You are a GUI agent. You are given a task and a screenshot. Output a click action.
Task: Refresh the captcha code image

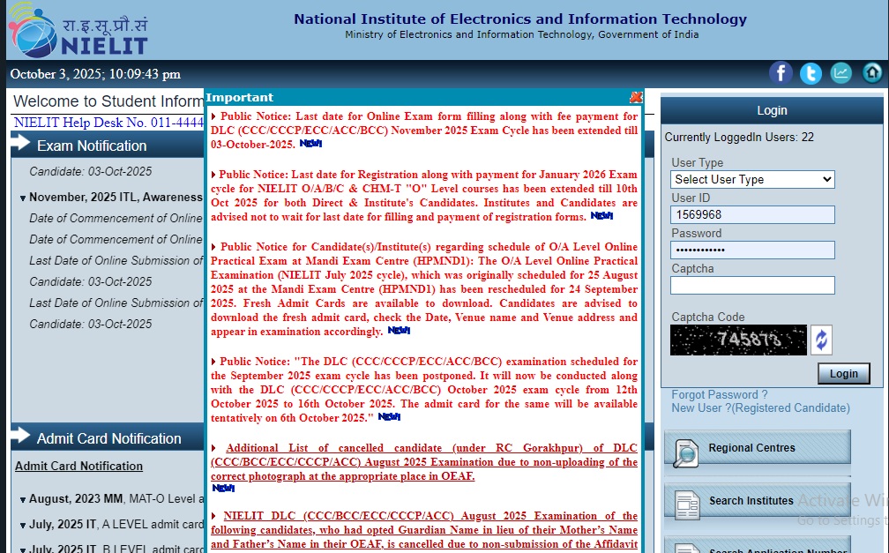click(821, 340)
